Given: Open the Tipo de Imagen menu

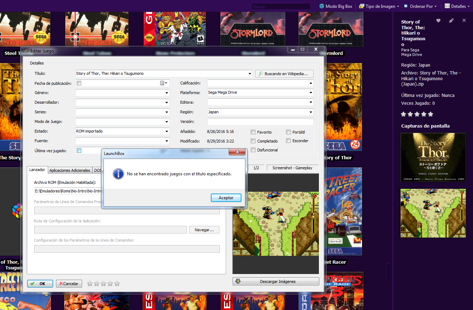Looking at the screenshot, I should 379,6.
